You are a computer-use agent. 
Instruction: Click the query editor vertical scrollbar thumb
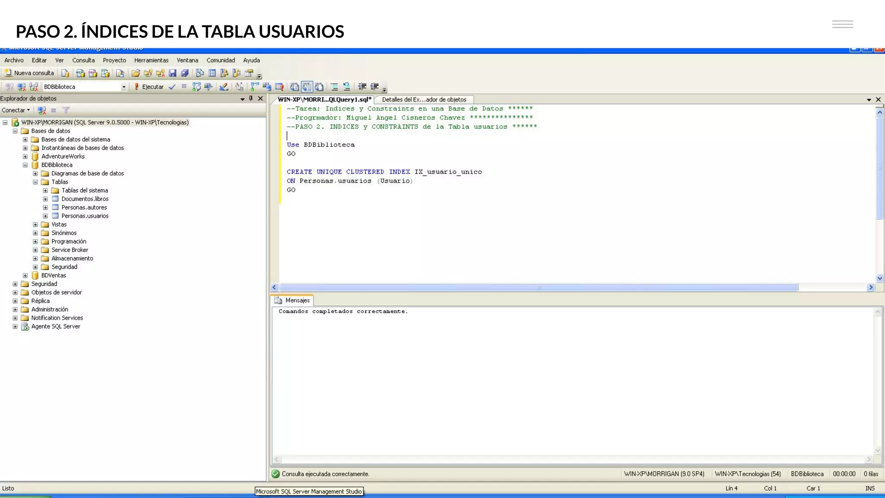(x=880, y=168)
